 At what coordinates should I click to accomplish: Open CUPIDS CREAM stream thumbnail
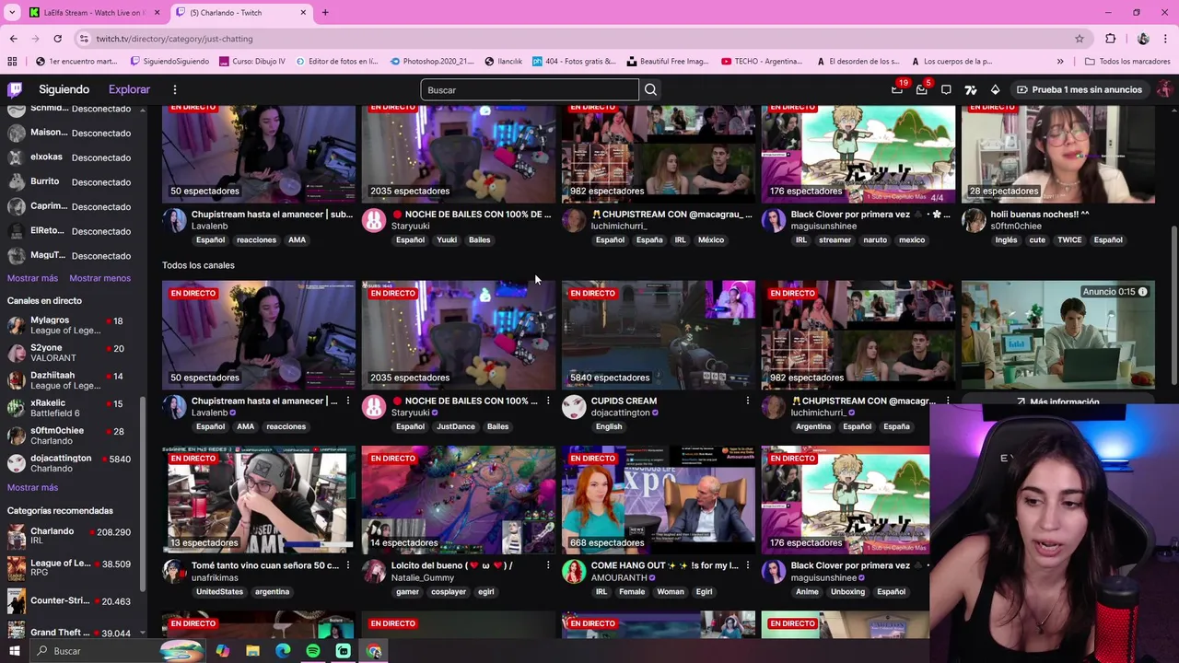click(x=659, y=335)
